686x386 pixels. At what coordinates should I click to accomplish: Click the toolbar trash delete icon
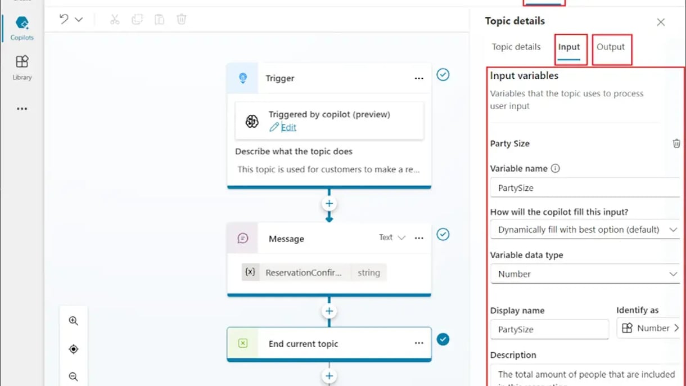182,19
